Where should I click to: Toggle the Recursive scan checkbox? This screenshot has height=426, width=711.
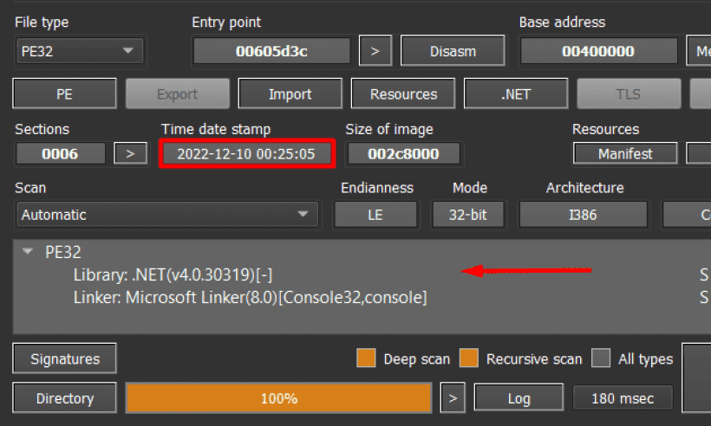(x=469, y=358)
